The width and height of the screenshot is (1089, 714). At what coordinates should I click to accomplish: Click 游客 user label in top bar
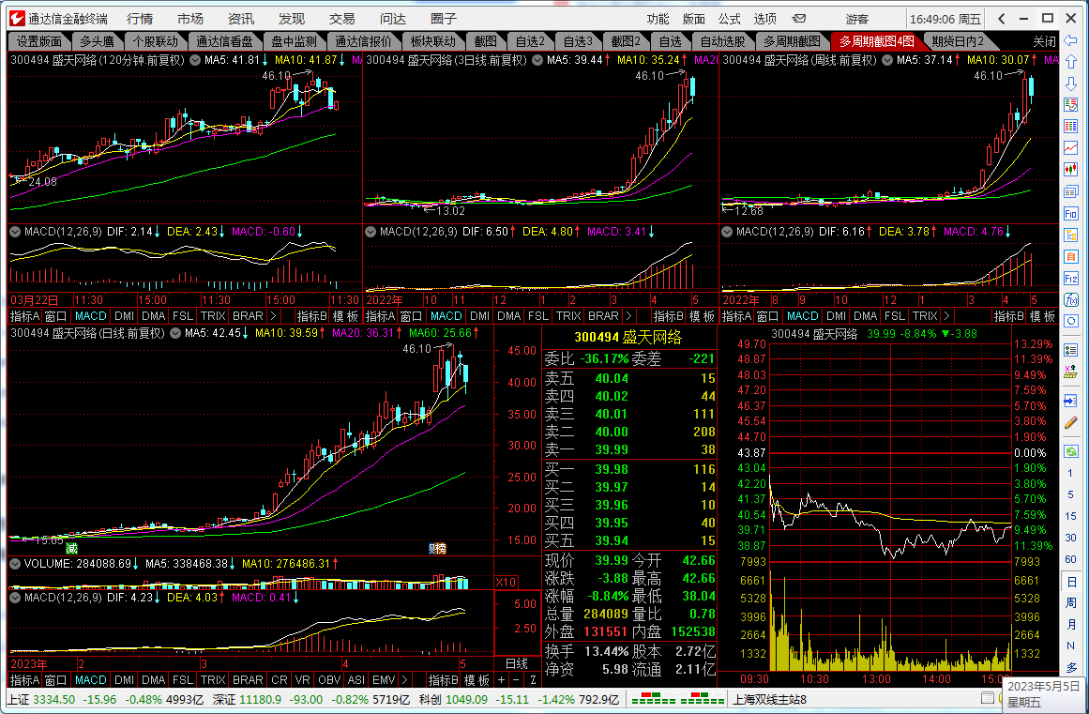pyautogui.click(x=857, y=19)
